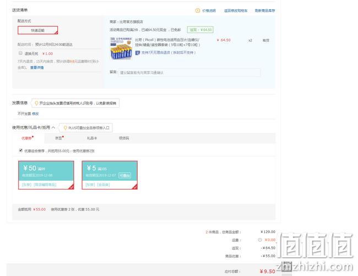Click the 可叠加 badge on the ¥5 coupon
358x276 pixels.
point(124,175)
